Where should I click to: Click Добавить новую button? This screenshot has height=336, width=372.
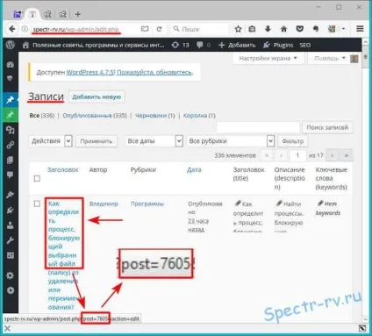click(97, 97)
